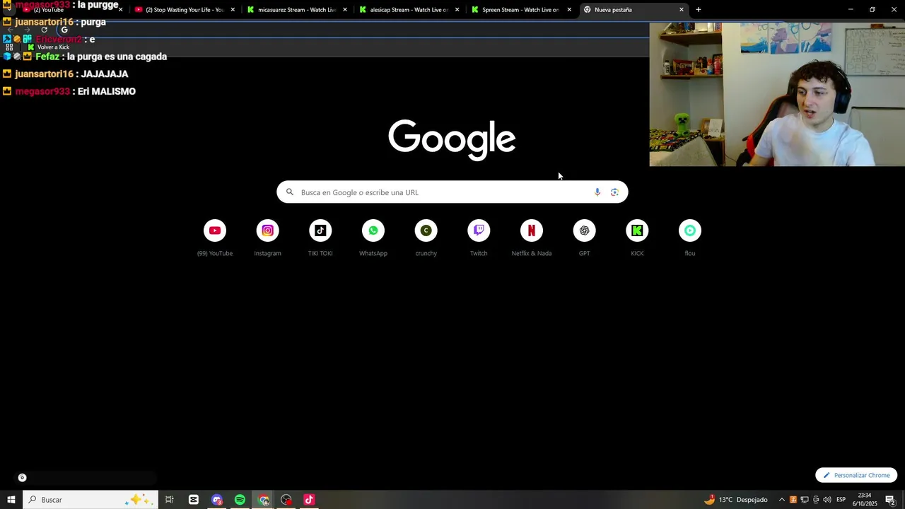The width and height of the screenshot is (905, 509).
Task: Open the flou shortcut
Action: 690,238
